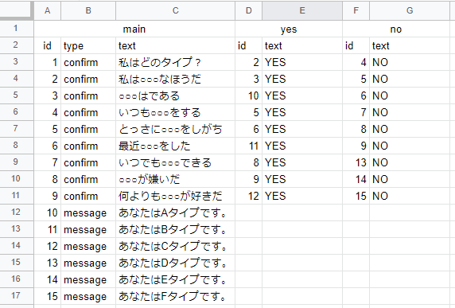
Task: Select cell 'とっさに○○○をしがち'
Action: click(175, 129)
